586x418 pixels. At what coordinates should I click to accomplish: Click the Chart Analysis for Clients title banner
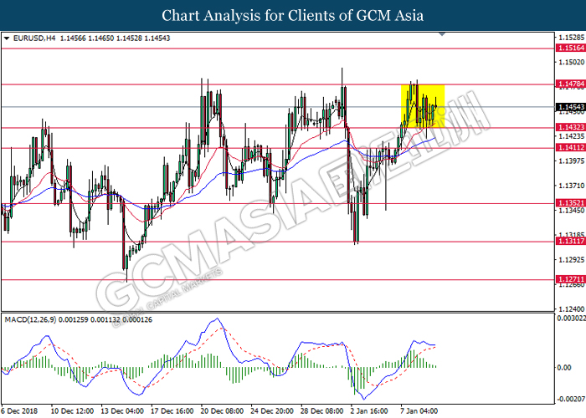coord(293,15)
